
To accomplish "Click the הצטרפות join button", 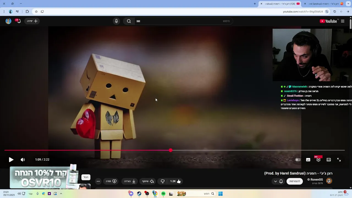I will 295,181.
